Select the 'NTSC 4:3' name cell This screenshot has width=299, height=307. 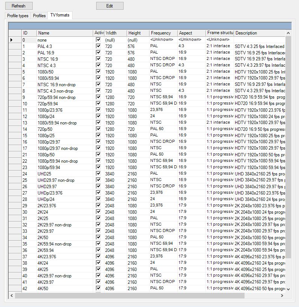pyautogui.click(x=65, y=65)
